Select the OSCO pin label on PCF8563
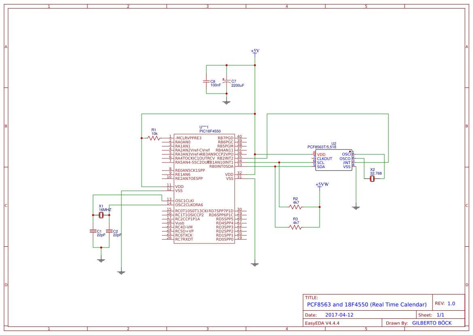This screenshot has width=473, height=335. [x=345, y=159]
